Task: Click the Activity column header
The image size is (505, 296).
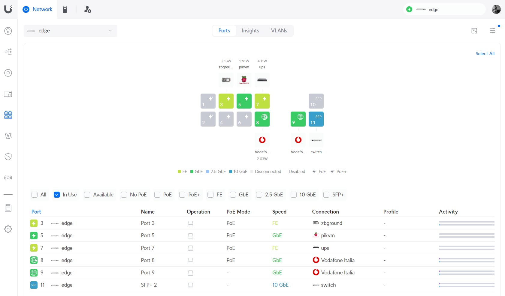Action: point(448,212)
